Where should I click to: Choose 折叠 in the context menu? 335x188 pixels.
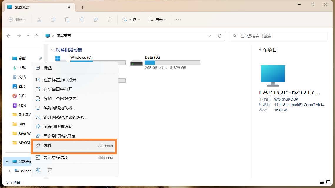(x=75, y=68)
